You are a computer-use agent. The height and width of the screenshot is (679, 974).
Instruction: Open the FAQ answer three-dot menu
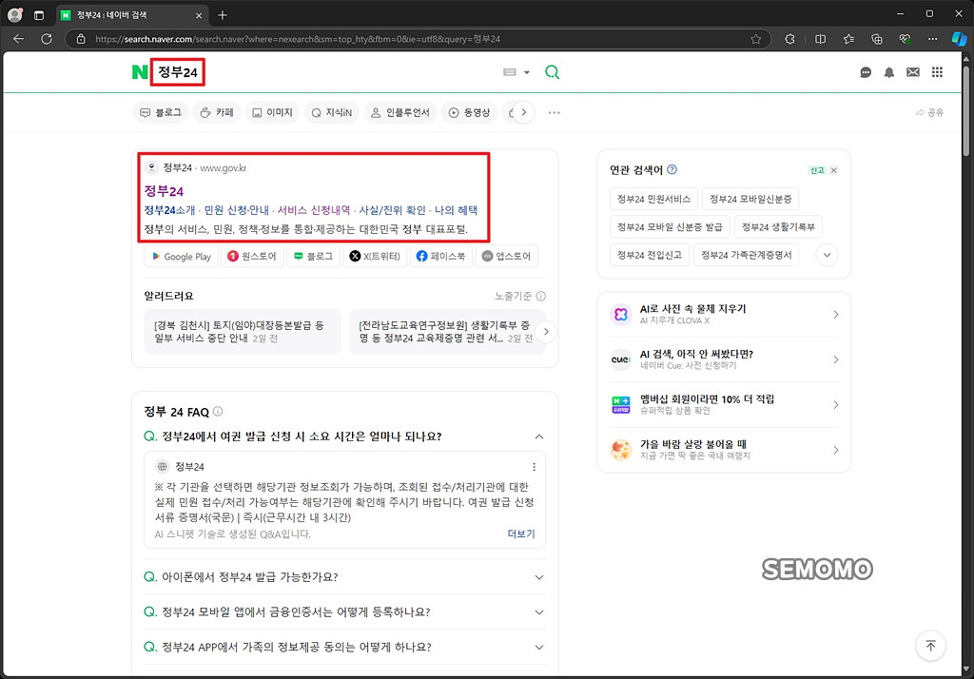(x=534, y=467)
